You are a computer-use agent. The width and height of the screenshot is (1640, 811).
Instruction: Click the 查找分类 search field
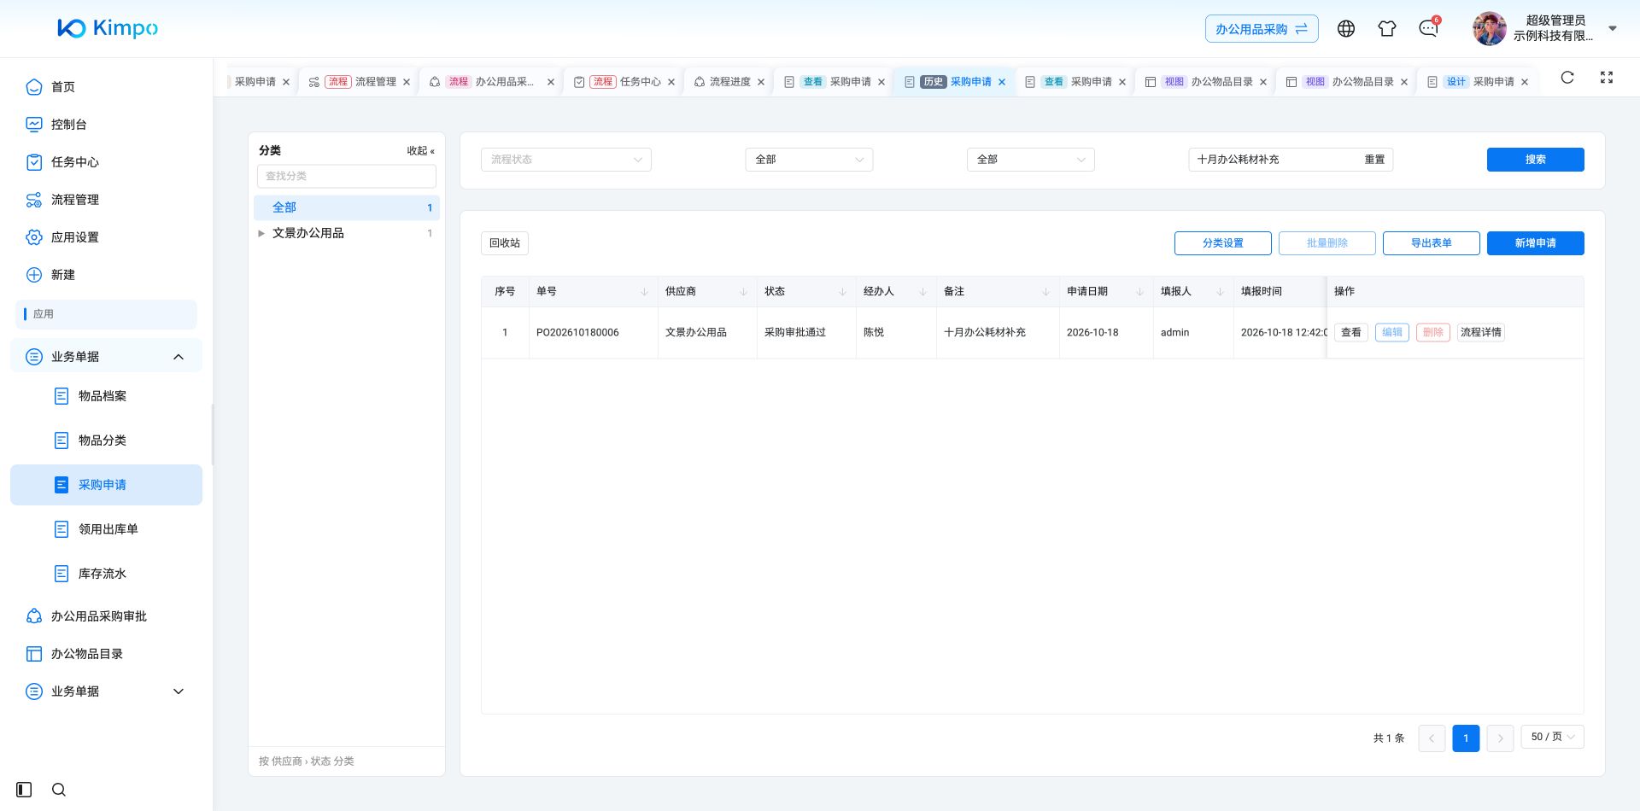347,176
